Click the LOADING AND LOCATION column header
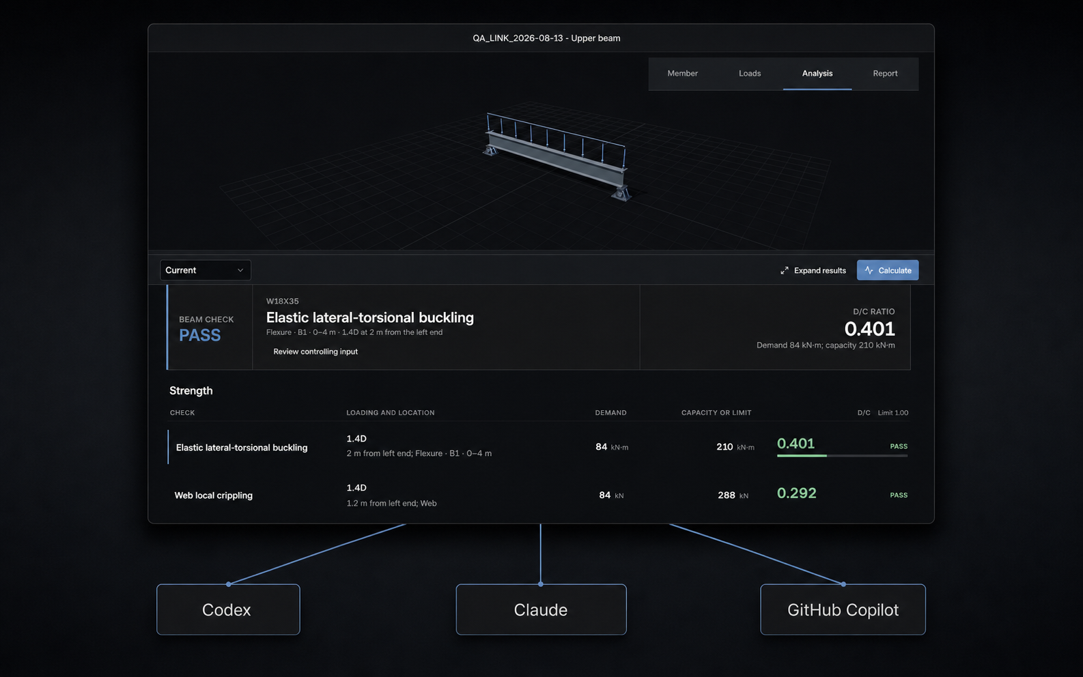The width and height of the screenshot is (1083, 677). 390,413
